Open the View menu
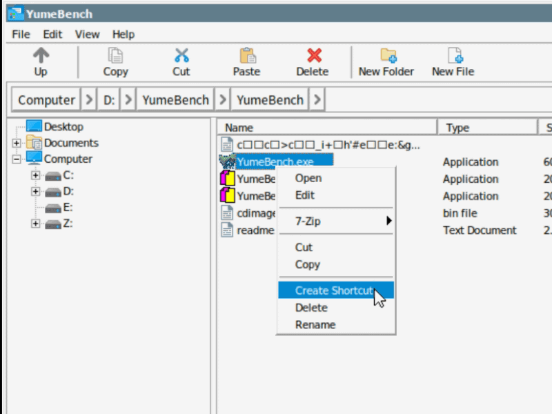 coord(87,34)
